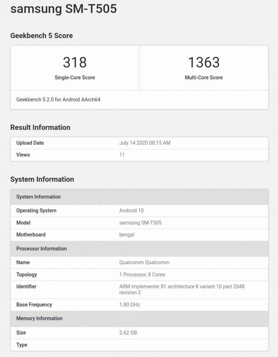
Task: Select the 1.80 GHz value
Action: 130,305
